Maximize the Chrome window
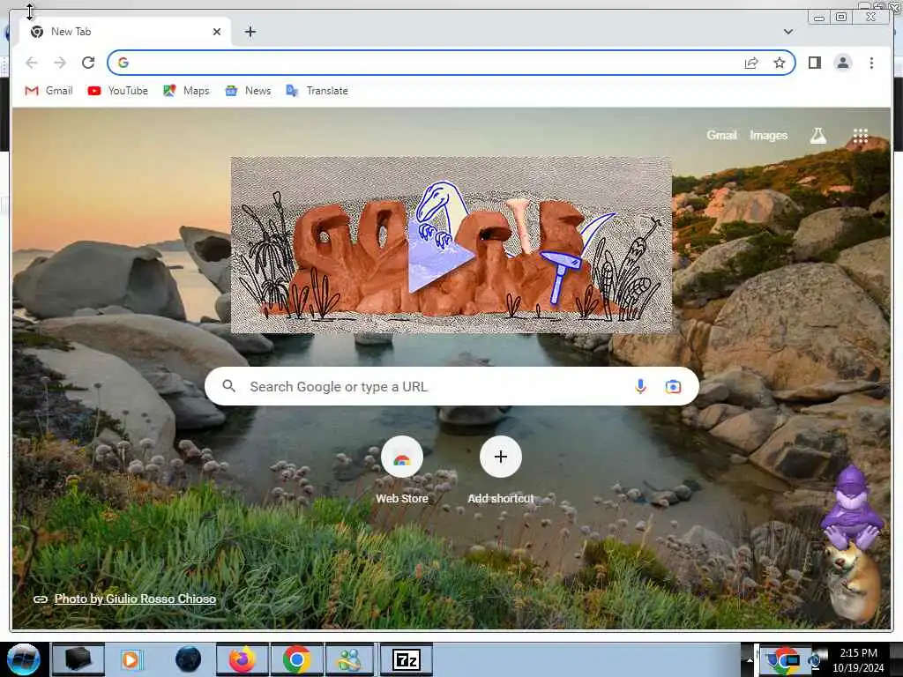This screenshot has height=677, width=903. pos(840,18)
